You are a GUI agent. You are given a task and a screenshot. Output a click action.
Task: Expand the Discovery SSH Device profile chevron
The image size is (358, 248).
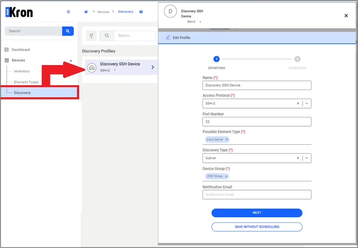(153, 67)
